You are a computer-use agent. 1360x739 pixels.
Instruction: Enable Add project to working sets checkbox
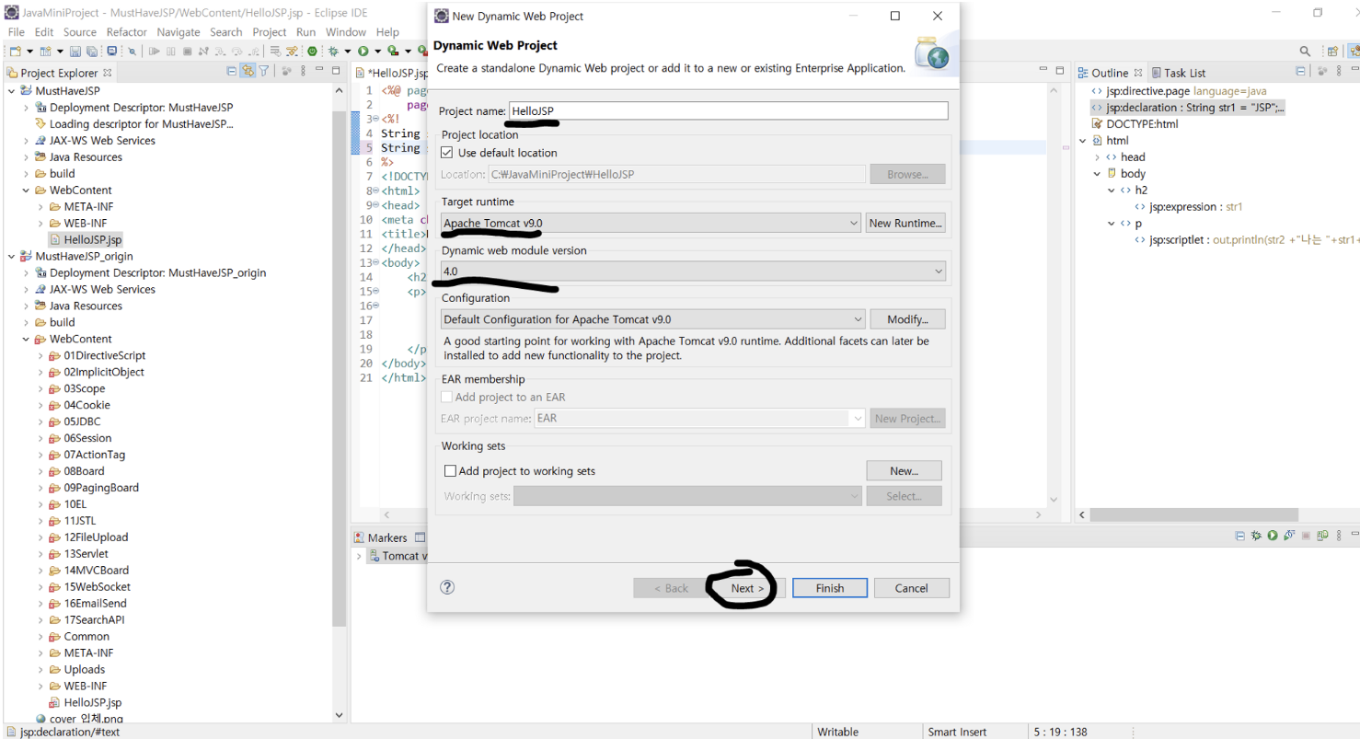(x=450, y=471)
